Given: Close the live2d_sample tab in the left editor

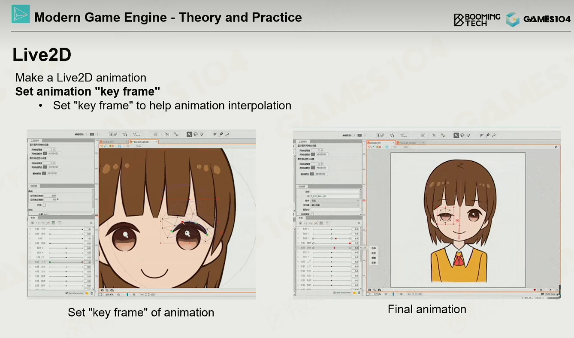Looking at the screenshot, I should pos(156,142).
